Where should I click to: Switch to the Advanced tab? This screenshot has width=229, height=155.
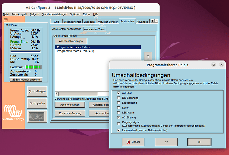(142, 22)
